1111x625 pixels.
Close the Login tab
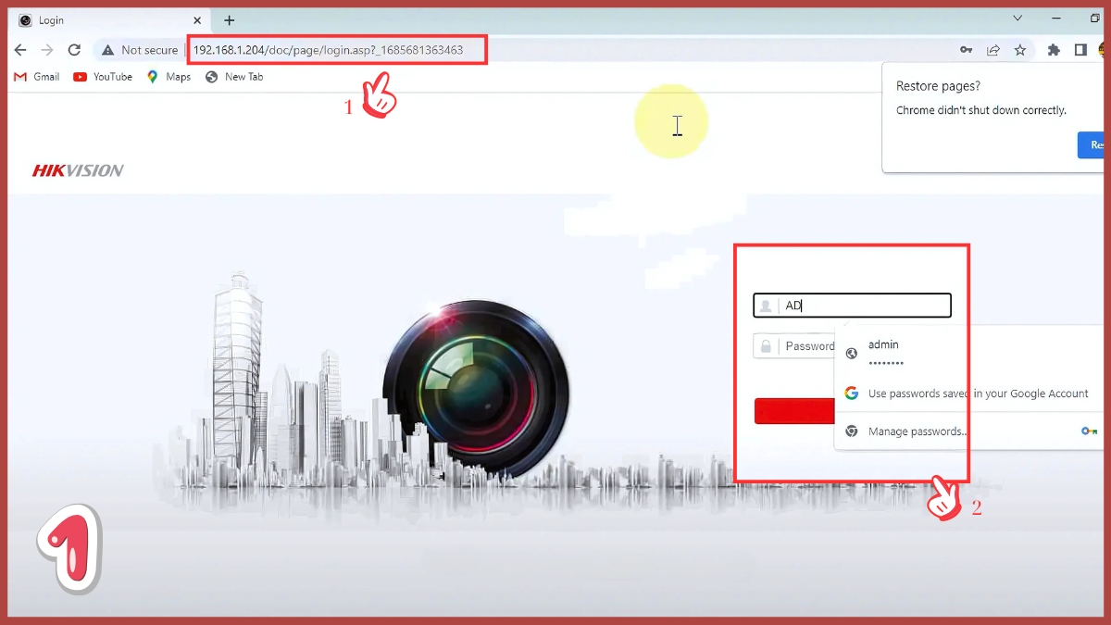tap(197, 20)
